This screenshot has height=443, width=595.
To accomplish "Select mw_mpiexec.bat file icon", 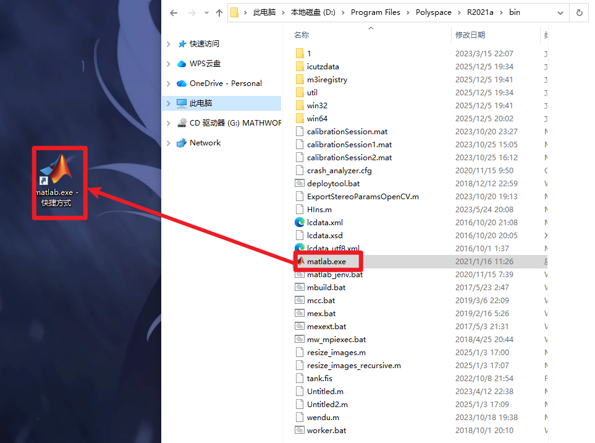I will point(300,339).
